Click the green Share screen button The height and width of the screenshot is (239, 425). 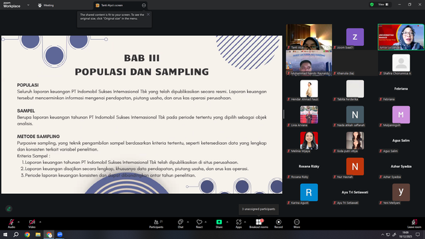[x=219, y=223]
